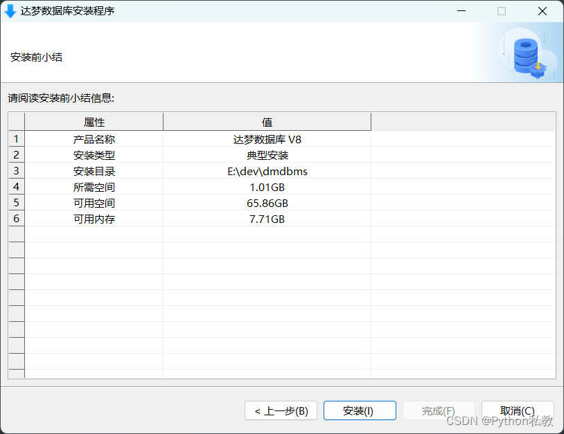Click the 安装(I) button to start installation
Screen dimensions: 564x434
click(360, 410)
